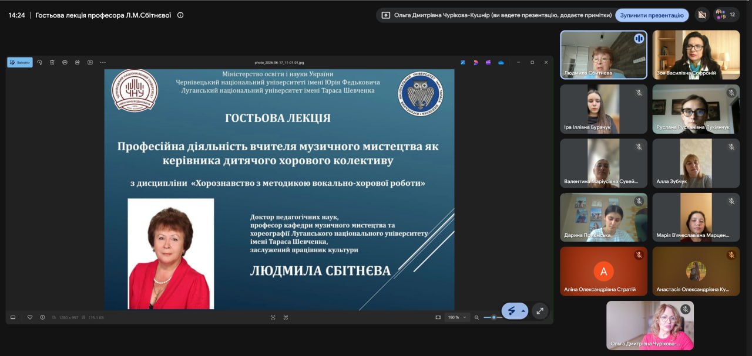Click the zoom out magnifier icon
Image resolution: width=752 pixels, height=356 pixels.
point(476,317)
